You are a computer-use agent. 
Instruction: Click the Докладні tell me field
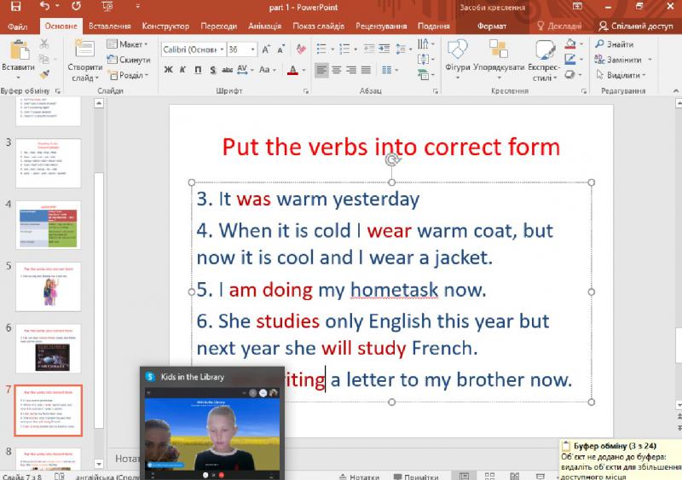[x=559, y=26]
